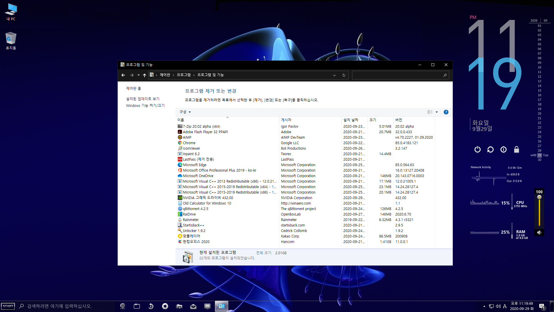Image resolution: width=554 pixels, height=312 pixels.
Task: Open the help question mark button
Action: point(446,112)
